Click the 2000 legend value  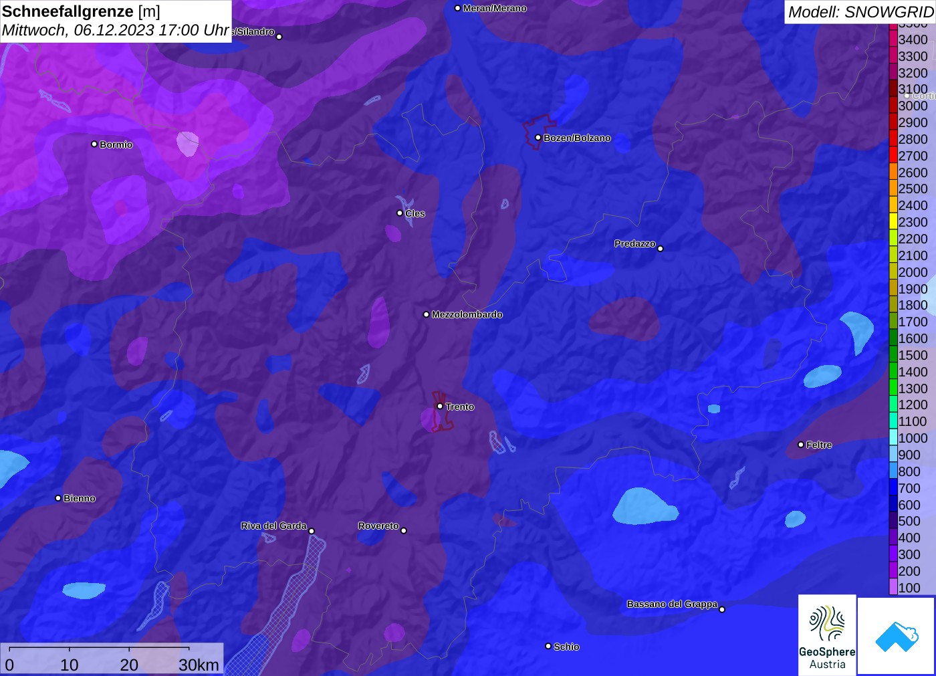tap(913, 272)
